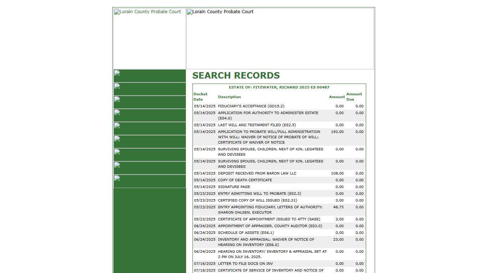Screen dimensions: 487x273
Task: Click the Entry Admitting Will to Probate row
Action: coord(259,193)
